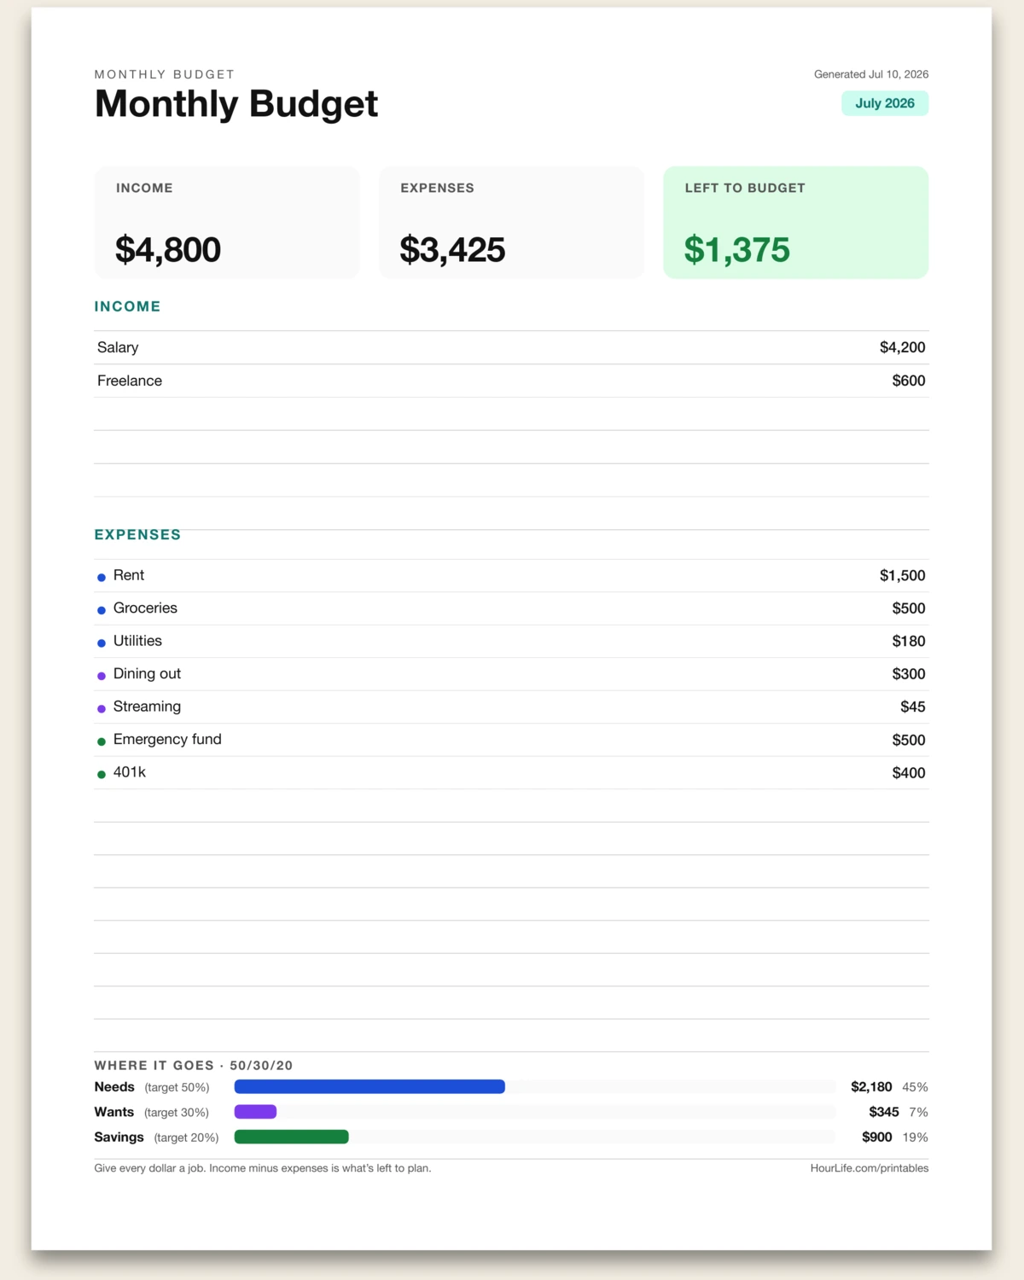Click the Groceries expense label
The width and height of the screenshot is (1024, 1280).
coord(145,608)
